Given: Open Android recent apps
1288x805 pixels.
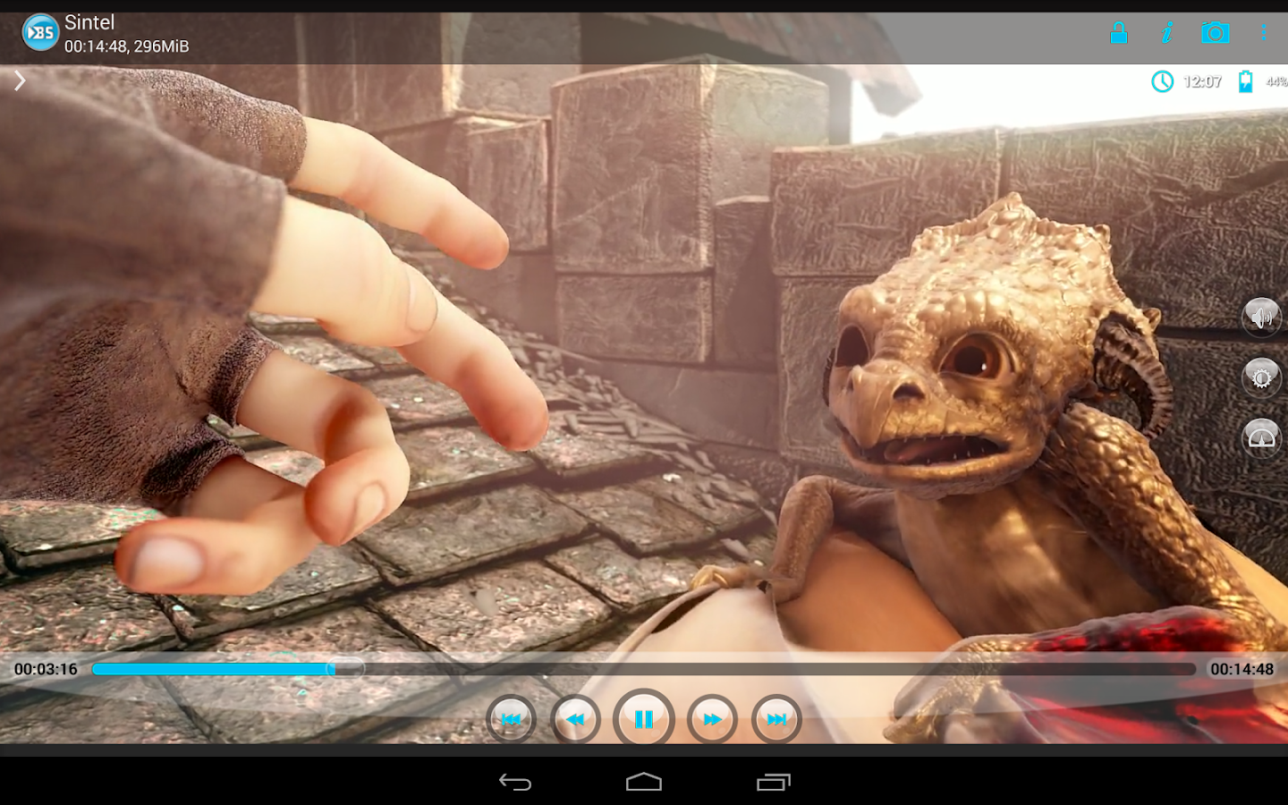Looking at the screenshot, I should click(772, 784).
